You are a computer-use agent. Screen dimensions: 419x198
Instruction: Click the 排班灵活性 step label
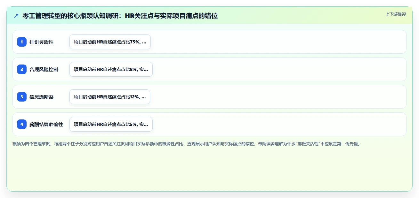(41, 42)
